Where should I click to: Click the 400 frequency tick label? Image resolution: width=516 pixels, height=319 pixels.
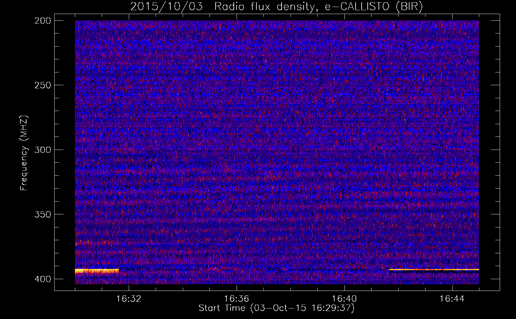42,279
